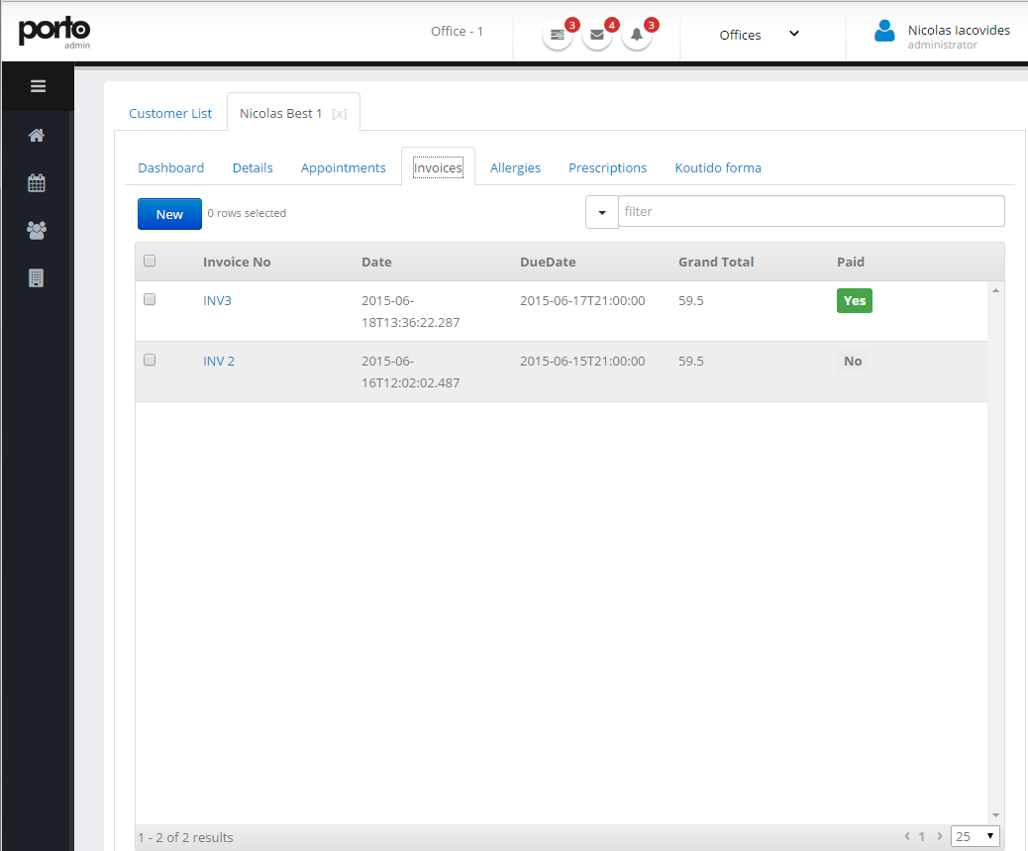Open the Details tab
Viewport: 1028px width, 851px height.
[253, 167]
